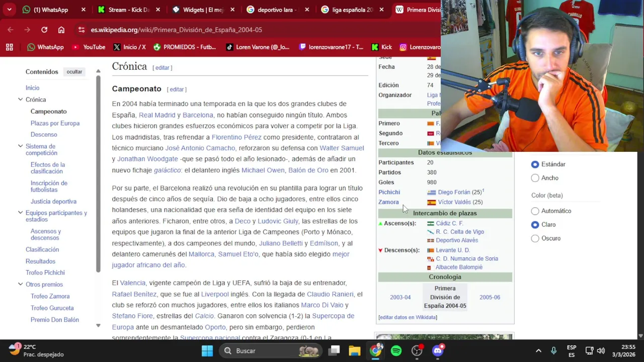Viewport: 644px width, 362px height.
Task: Open the PROMIEDOS bookmark
Action: [185, 47]
